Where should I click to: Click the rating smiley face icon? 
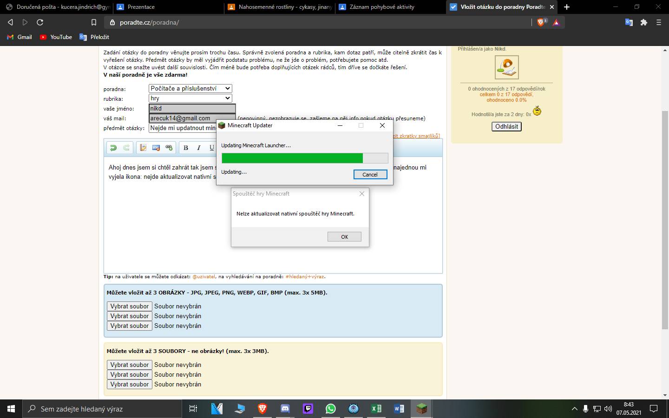click(x=537, y=111)
